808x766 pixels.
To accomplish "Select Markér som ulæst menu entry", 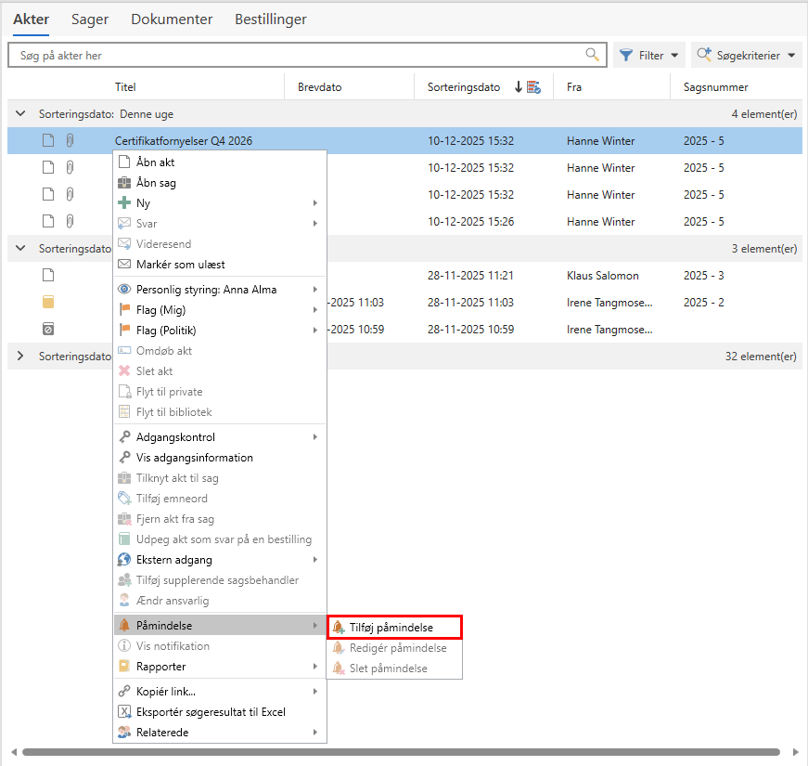I will click(220, 264).
